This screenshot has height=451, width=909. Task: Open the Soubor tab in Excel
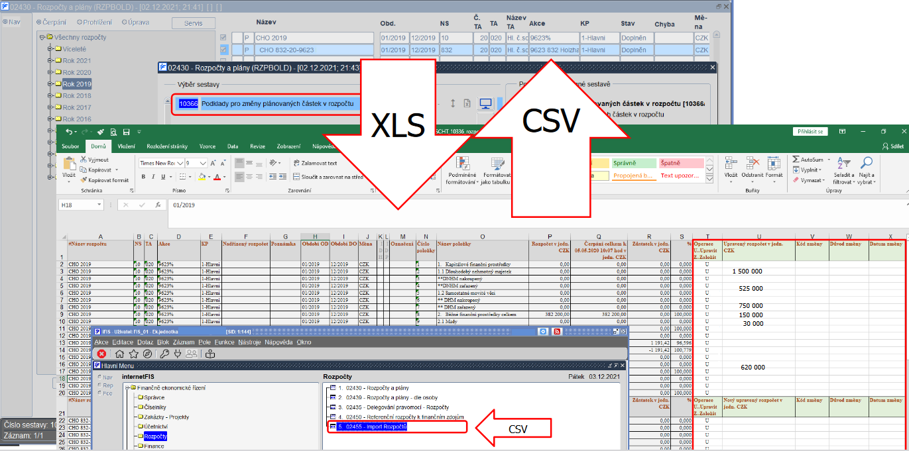coord(70,146)
